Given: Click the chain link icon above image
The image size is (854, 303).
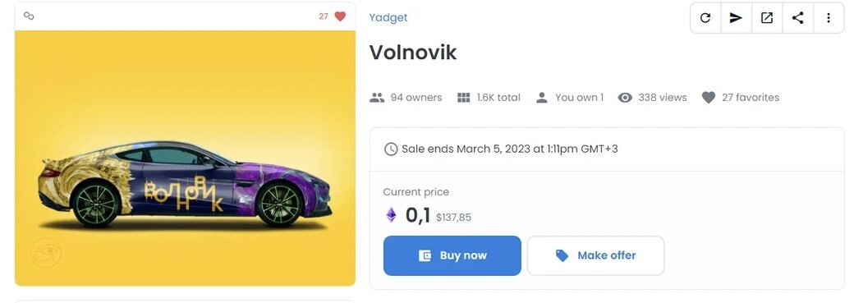Looking at the screenshot, I should pos(29,16).
